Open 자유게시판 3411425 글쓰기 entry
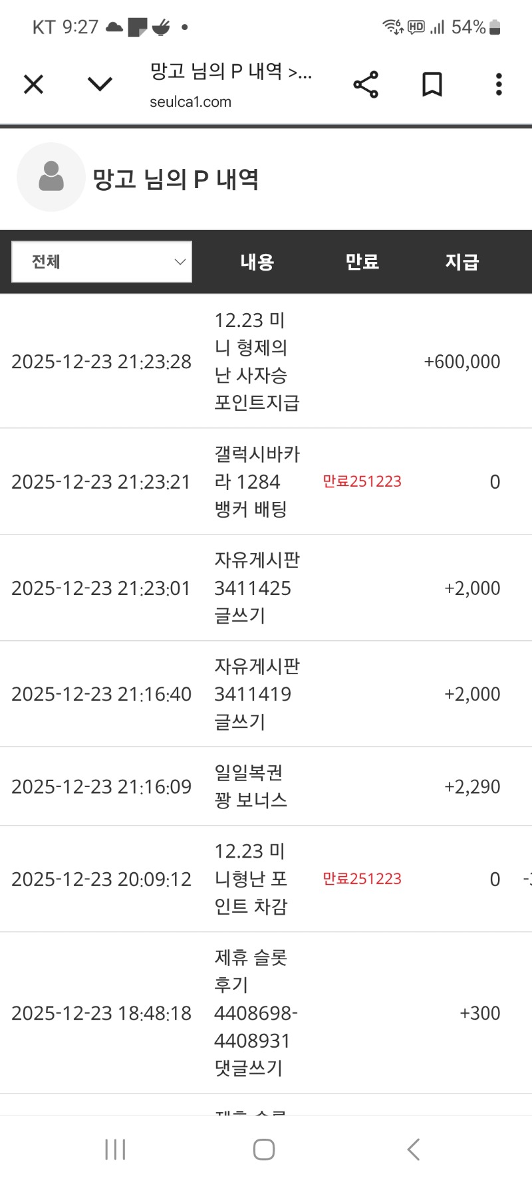The width and height of the screenshot is (532, 1182). click(257, 588)
